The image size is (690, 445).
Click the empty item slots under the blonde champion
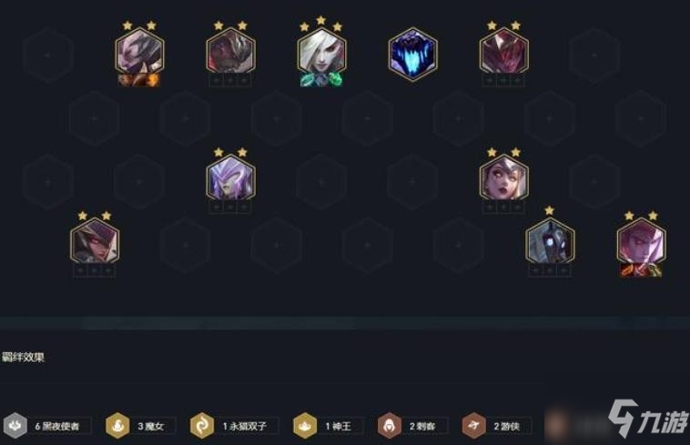(x=504, y=207)
